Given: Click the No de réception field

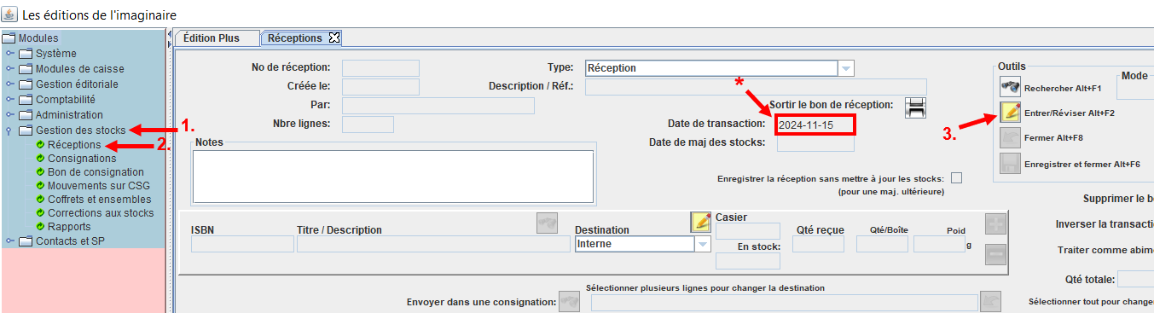Looking at the screenshot, I should point(380,68).
